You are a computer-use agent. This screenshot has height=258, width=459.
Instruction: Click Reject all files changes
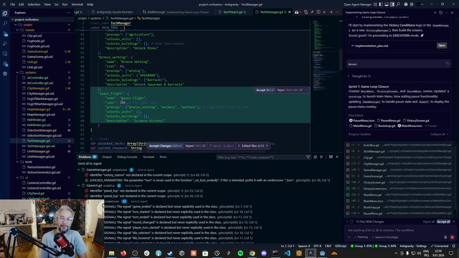429,222
